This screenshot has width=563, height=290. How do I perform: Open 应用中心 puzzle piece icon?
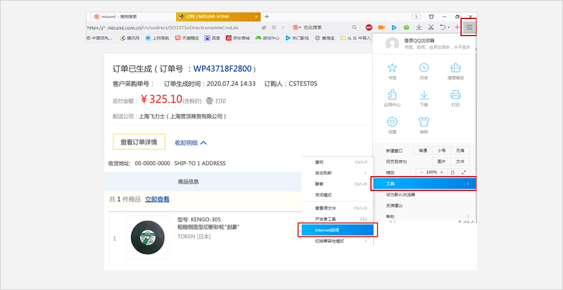[392, 95]
